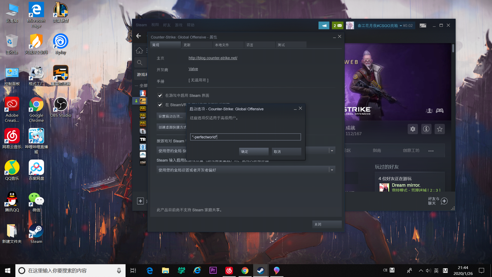The height and width of the screenshot is (277, 492).
Task: Click add game plus icon
Action: [140, 201]
